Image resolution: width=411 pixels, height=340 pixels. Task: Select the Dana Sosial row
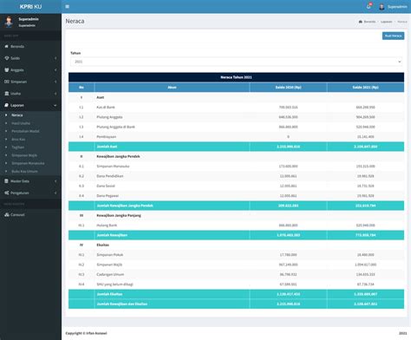pos(236,186)
